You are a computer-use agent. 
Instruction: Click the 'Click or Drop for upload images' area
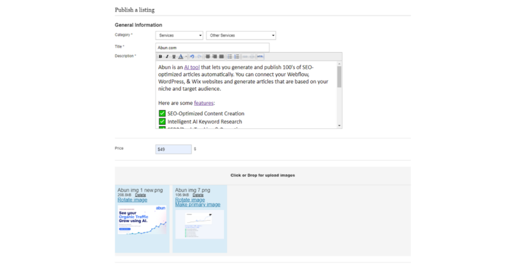pos(263,175)
